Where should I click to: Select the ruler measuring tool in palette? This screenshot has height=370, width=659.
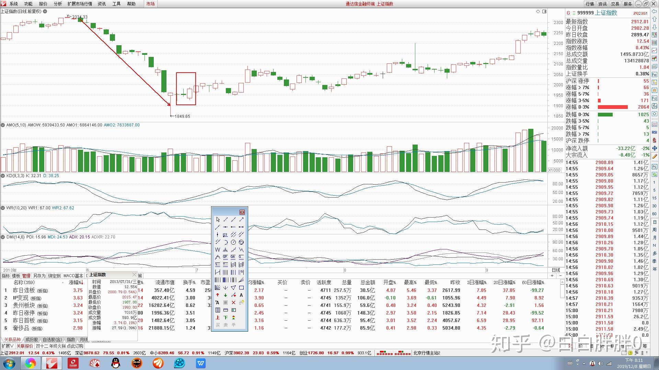pyautogui.click(x=225, y=310)
